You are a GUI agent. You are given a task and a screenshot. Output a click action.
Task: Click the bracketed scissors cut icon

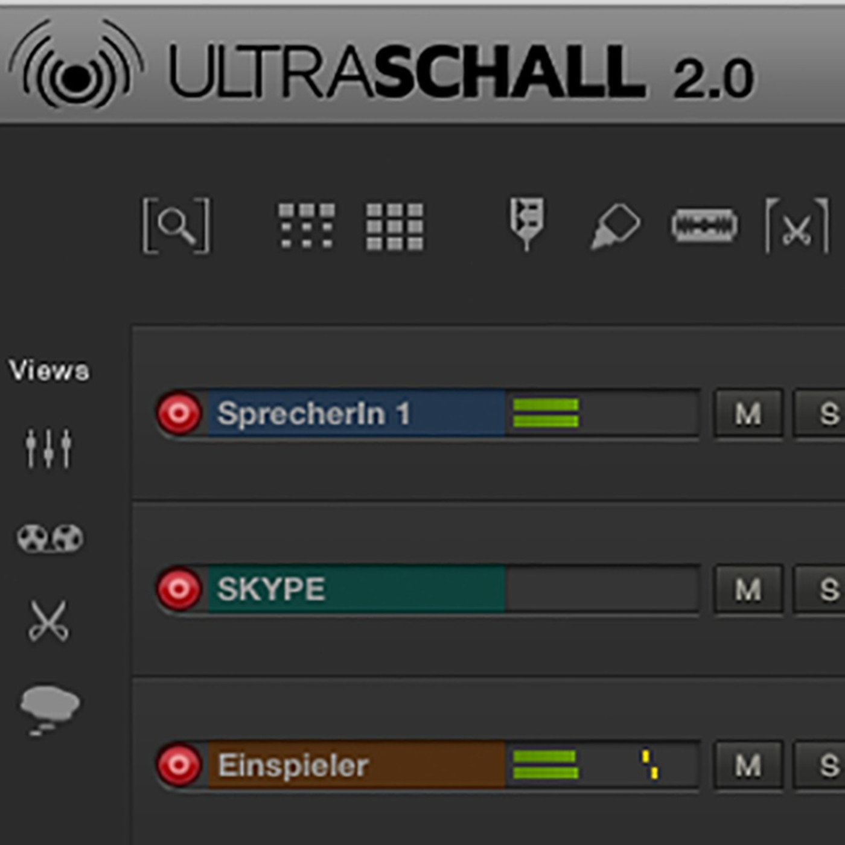(x=797, y=226)
